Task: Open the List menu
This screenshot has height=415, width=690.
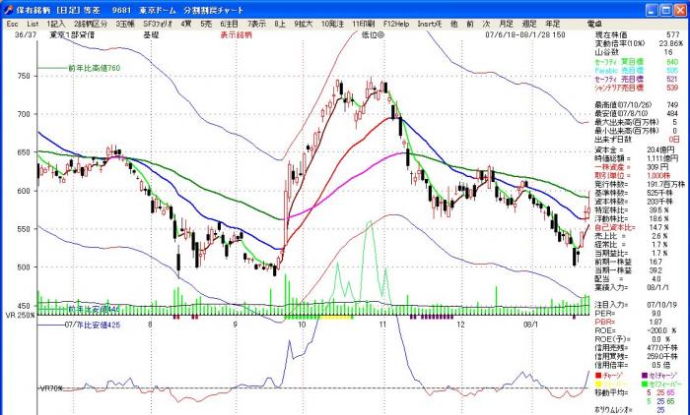Action: (34, 22)
